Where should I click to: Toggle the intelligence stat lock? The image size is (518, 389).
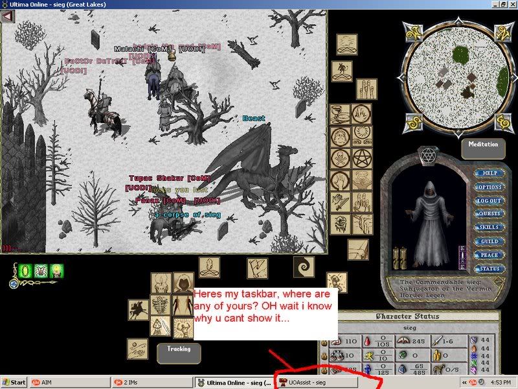[x=324, y=370]
